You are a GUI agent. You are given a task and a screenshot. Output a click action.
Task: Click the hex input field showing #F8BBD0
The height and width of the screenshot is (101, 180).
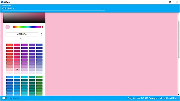pyautogui.click(x=22, y=34)
